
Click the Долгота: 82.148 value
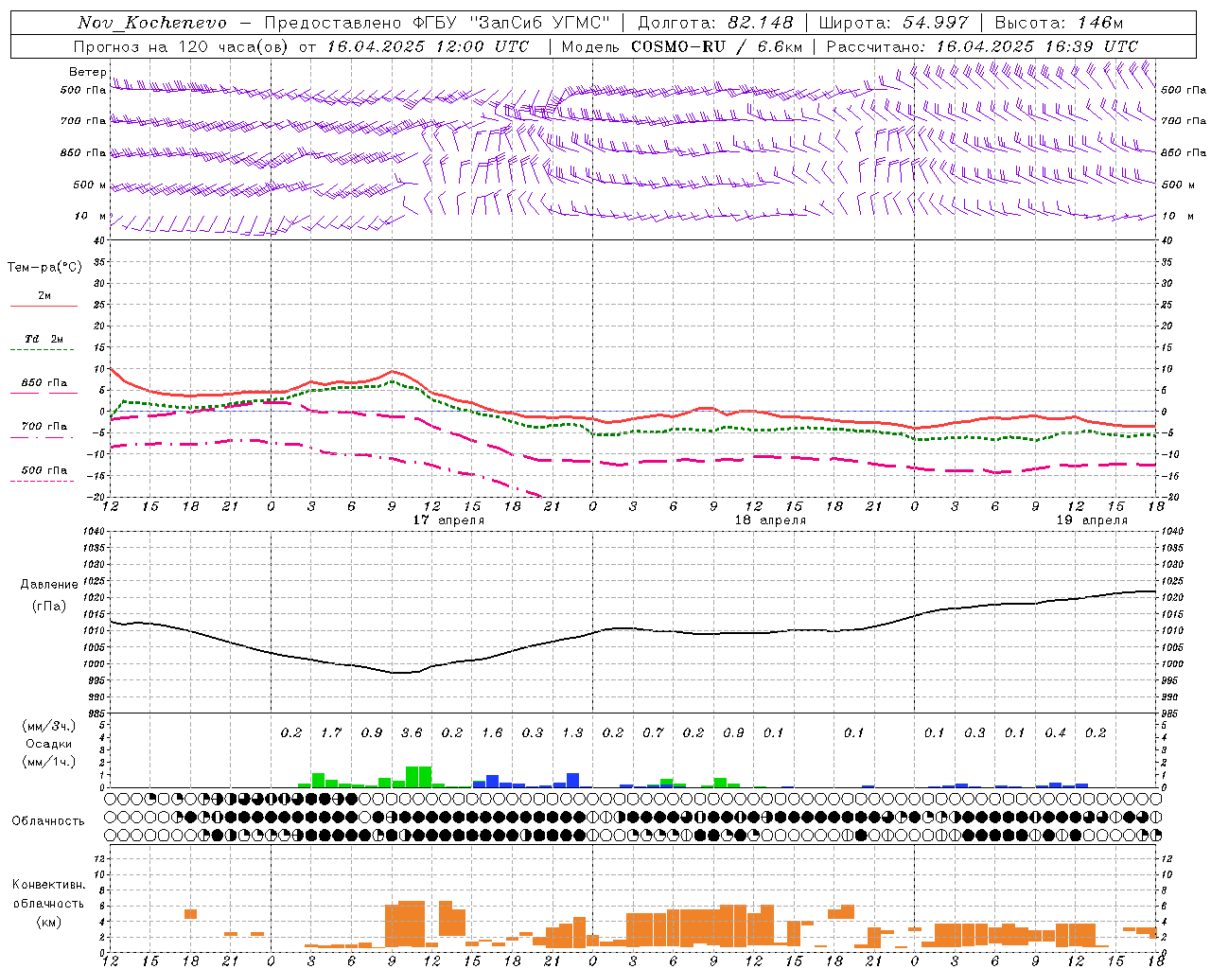coord(715,23)
